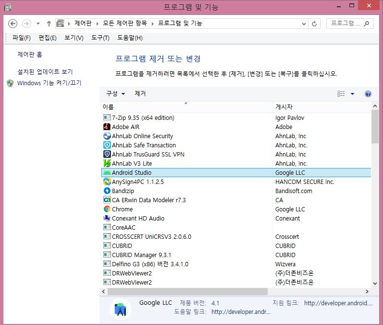Click the horizontal scrollbar right arrow
Screen dimensions: 383x325
click(367, 291)
